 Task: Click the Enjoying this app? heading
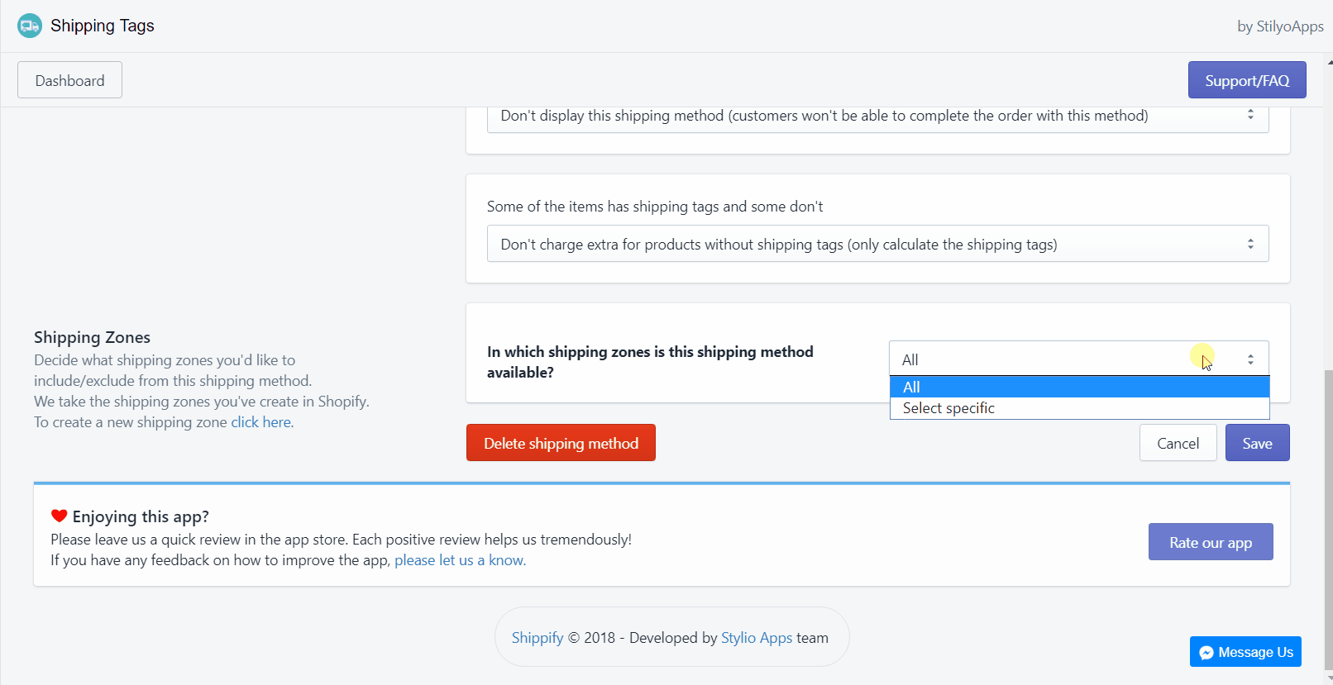(x=141, y=516)
